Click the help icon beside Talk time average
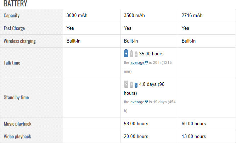The height and width of the screenshot is (143, 236). (146, 62)
